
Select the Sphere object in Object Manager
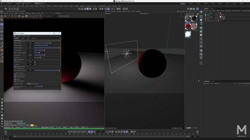coord(208,15)
